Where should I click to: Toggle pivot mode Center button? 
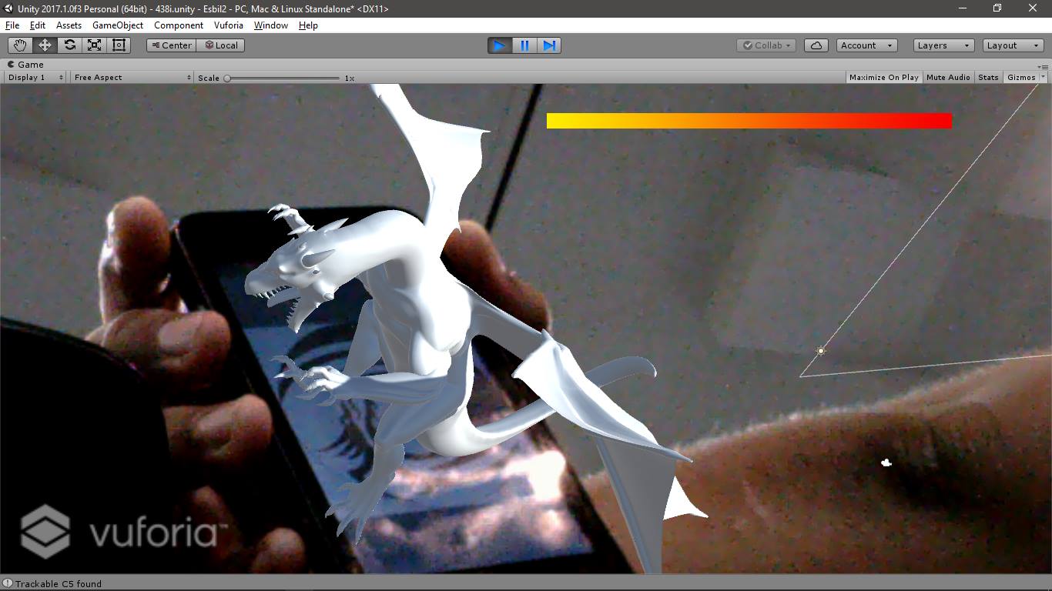tap(171, 45)
